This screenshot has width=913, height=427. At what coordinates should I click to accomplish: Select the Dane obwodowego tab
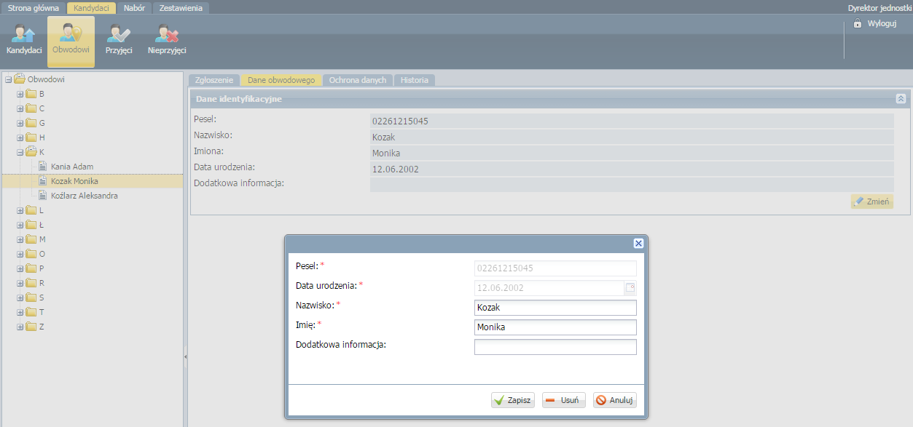coord(281,80)
